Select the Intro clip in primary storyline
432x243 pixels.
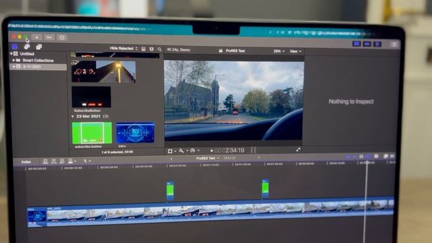pos(37,217)
